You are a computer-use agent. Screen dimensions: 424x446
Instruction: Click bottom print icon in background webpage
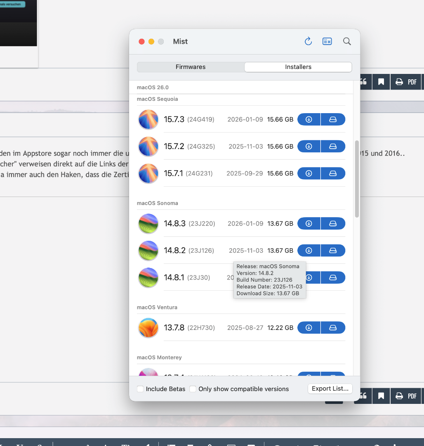point(399,396)
